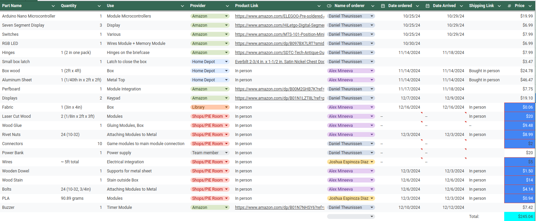Click the number sign icon beside Price
The width and height of the screenshot is (536, 221).
509,6
